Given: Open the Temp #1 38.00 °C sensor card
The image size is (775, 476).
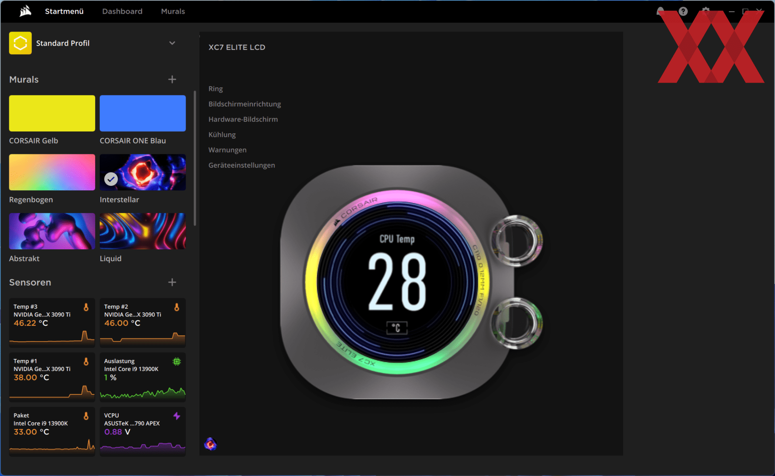Looking at the screenshot, I should pyautogui.click(x=52, y=377).
